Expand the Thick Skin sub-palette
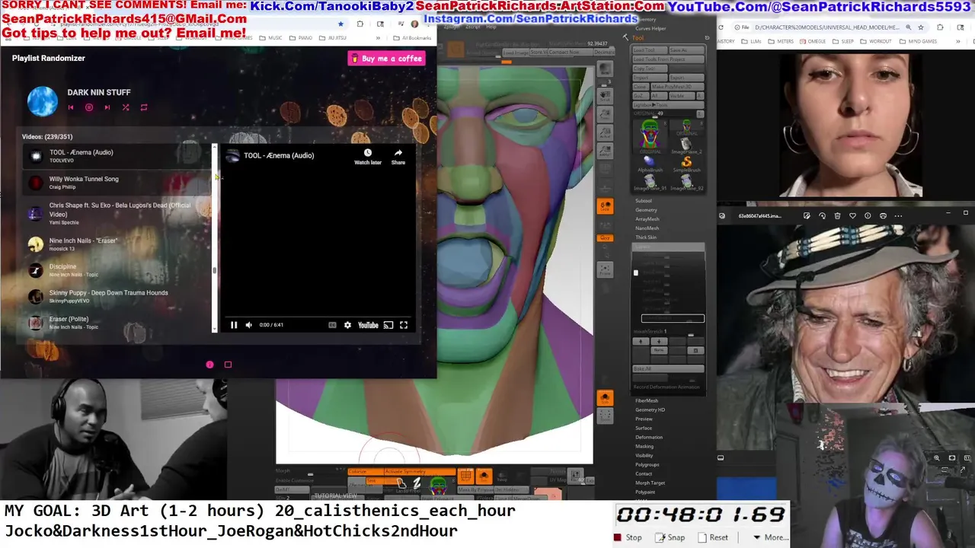975x548 pixels. (646, 237)
